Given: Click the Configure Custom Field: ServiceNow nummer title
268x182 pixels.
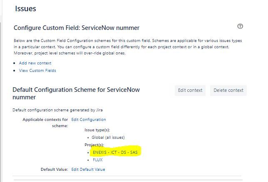Looking at the screenshot, I should (77, 28).
